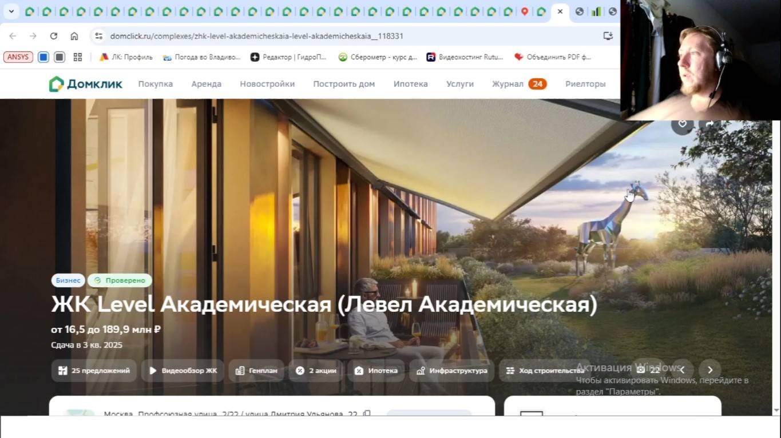Open the Риелторы page
This screenshot has height=438, width=781.
585,84
